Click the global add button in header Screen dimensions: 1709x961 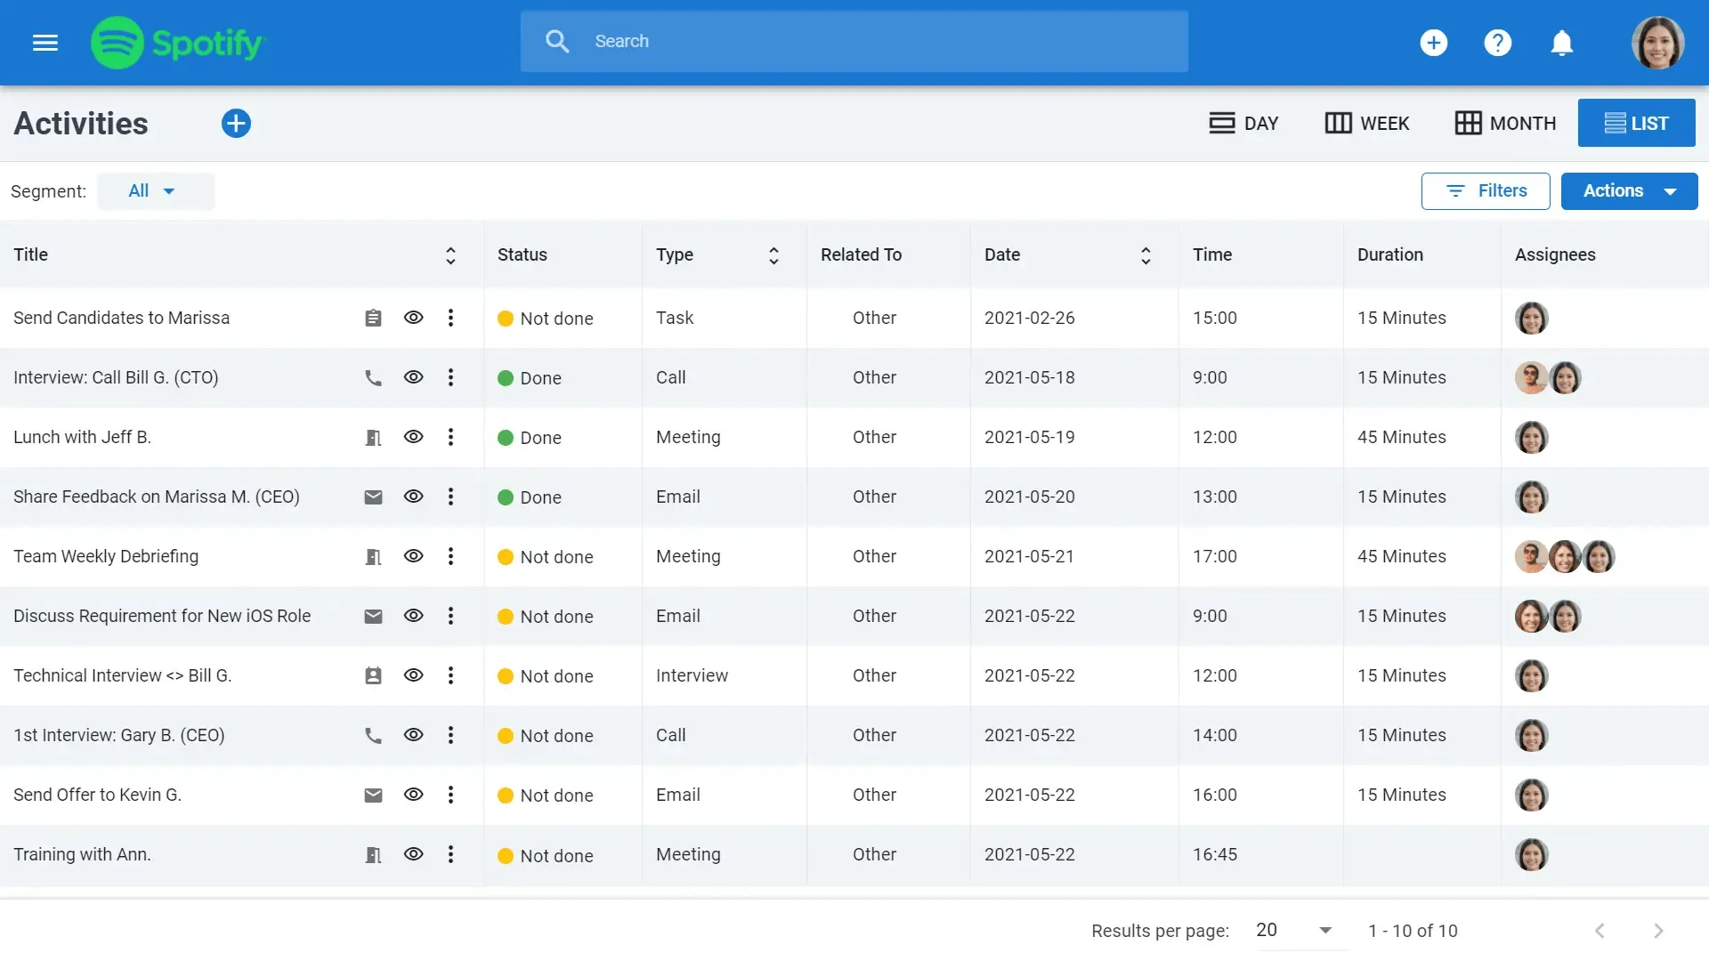click(x=1433, y=43)
